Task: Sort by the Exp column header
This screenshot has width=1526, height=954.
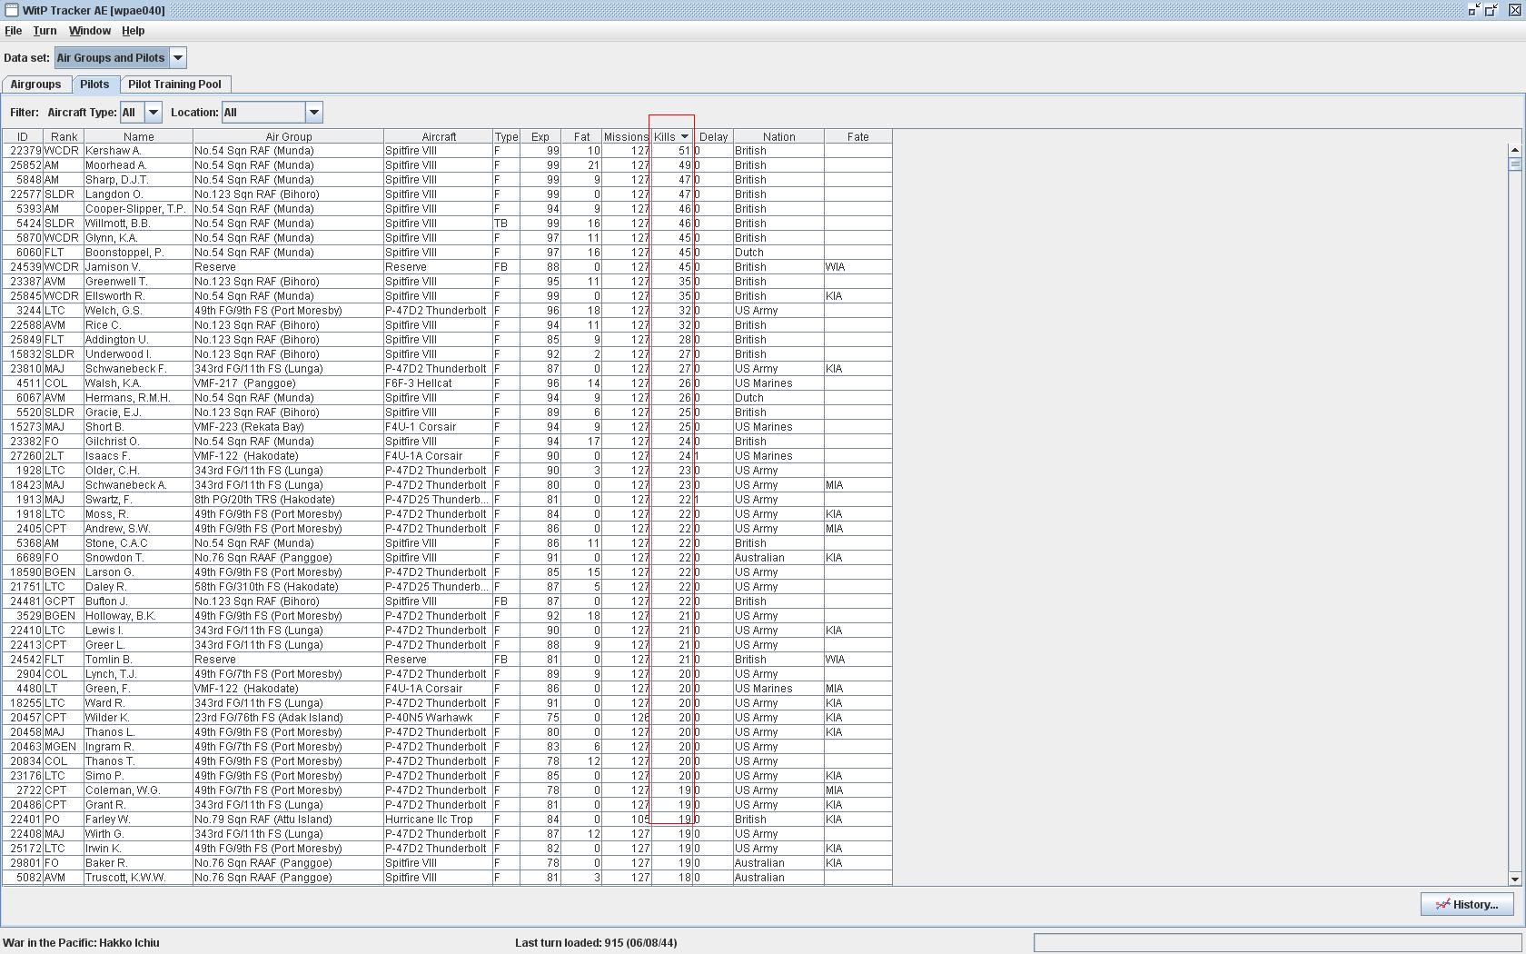Action: [540, 137]
